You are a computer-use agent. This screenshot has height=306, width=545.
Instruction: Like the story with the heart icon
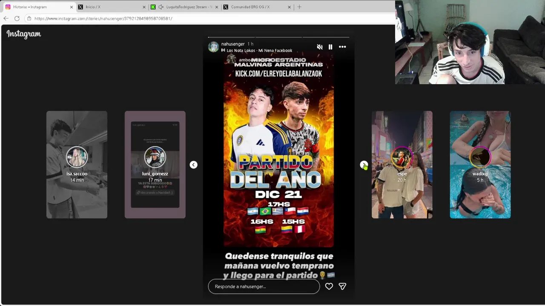[329, 286]
